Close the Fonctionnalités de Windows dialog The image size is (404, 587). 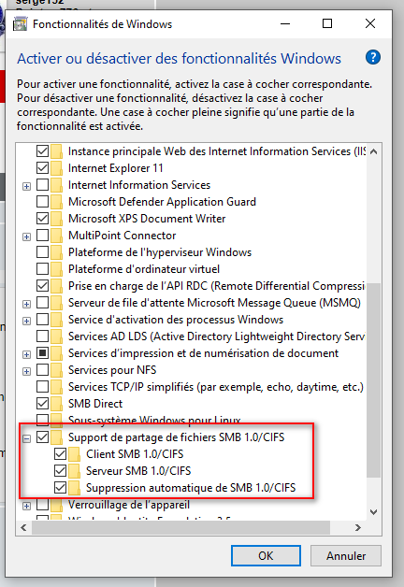[x=370, y=23]
